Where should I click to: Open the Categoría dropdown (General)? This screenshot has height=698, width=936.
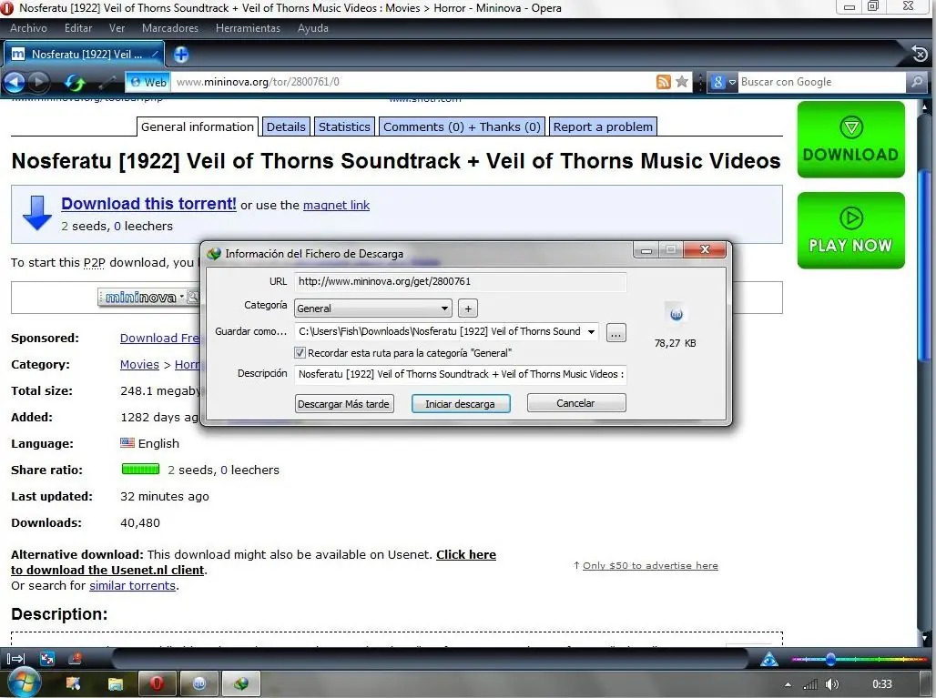pos(372,309)
